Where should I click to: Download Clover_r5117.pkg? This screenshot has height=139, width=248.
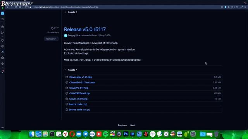tap(78, 99)
